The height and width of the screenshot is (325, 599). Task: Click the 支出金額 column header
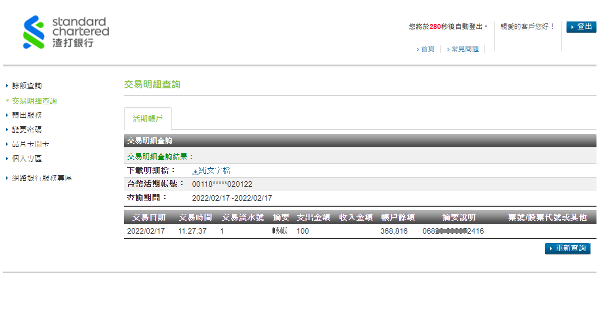coord(313,218)
